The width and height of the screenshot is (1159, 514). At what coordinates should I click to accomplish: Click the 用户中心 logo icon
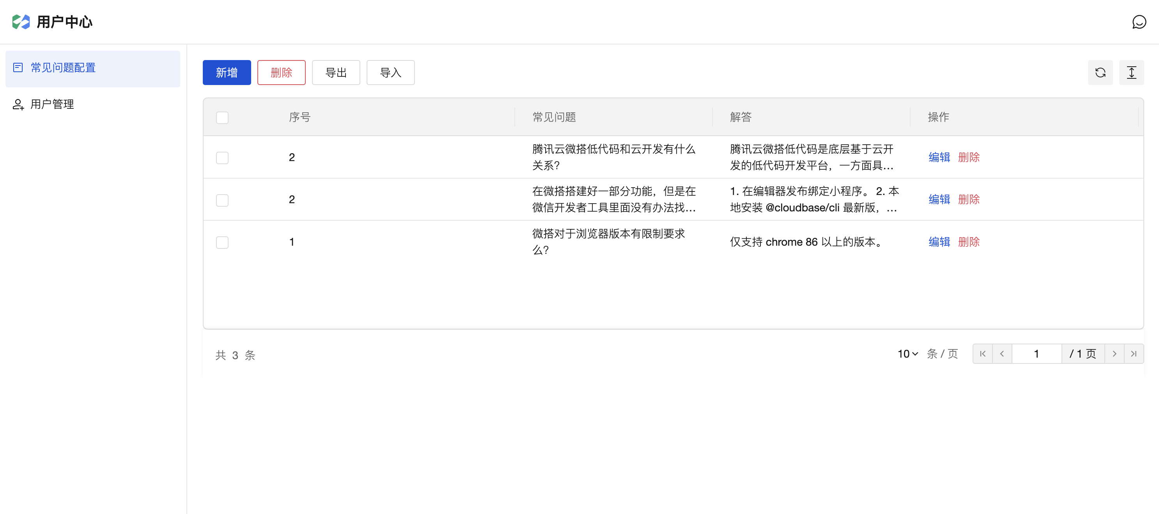click(x=21, y=21)
